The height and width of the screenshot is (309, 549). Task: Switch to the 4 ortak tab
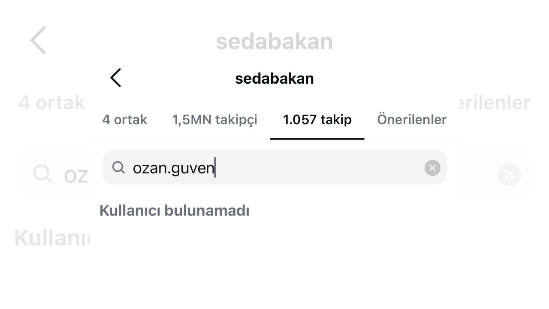click(x=124, y=120)
